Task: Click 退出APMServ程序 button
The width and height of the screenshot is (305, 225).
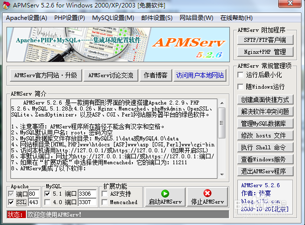Action: [x=265, y=171]
